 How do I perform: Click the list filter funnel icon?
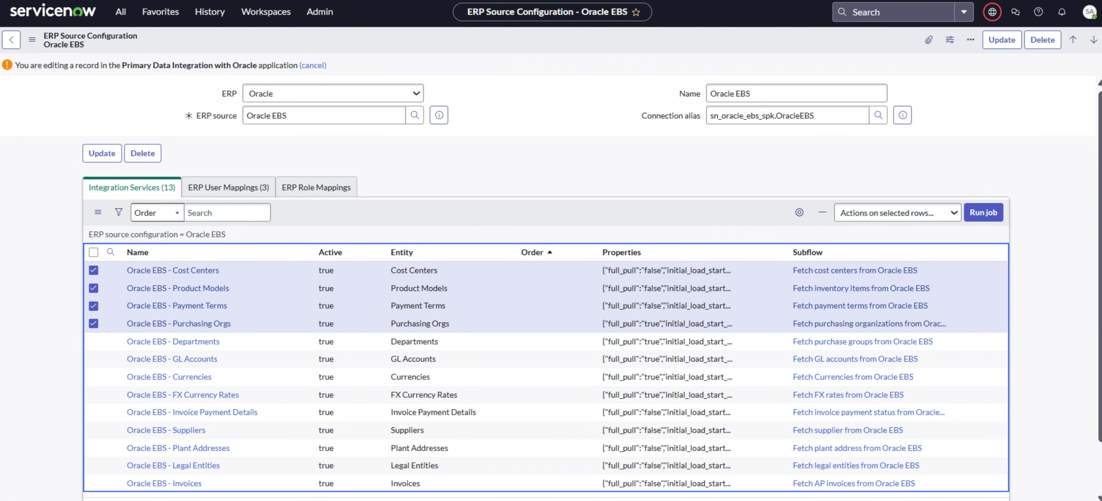point(119,212)
